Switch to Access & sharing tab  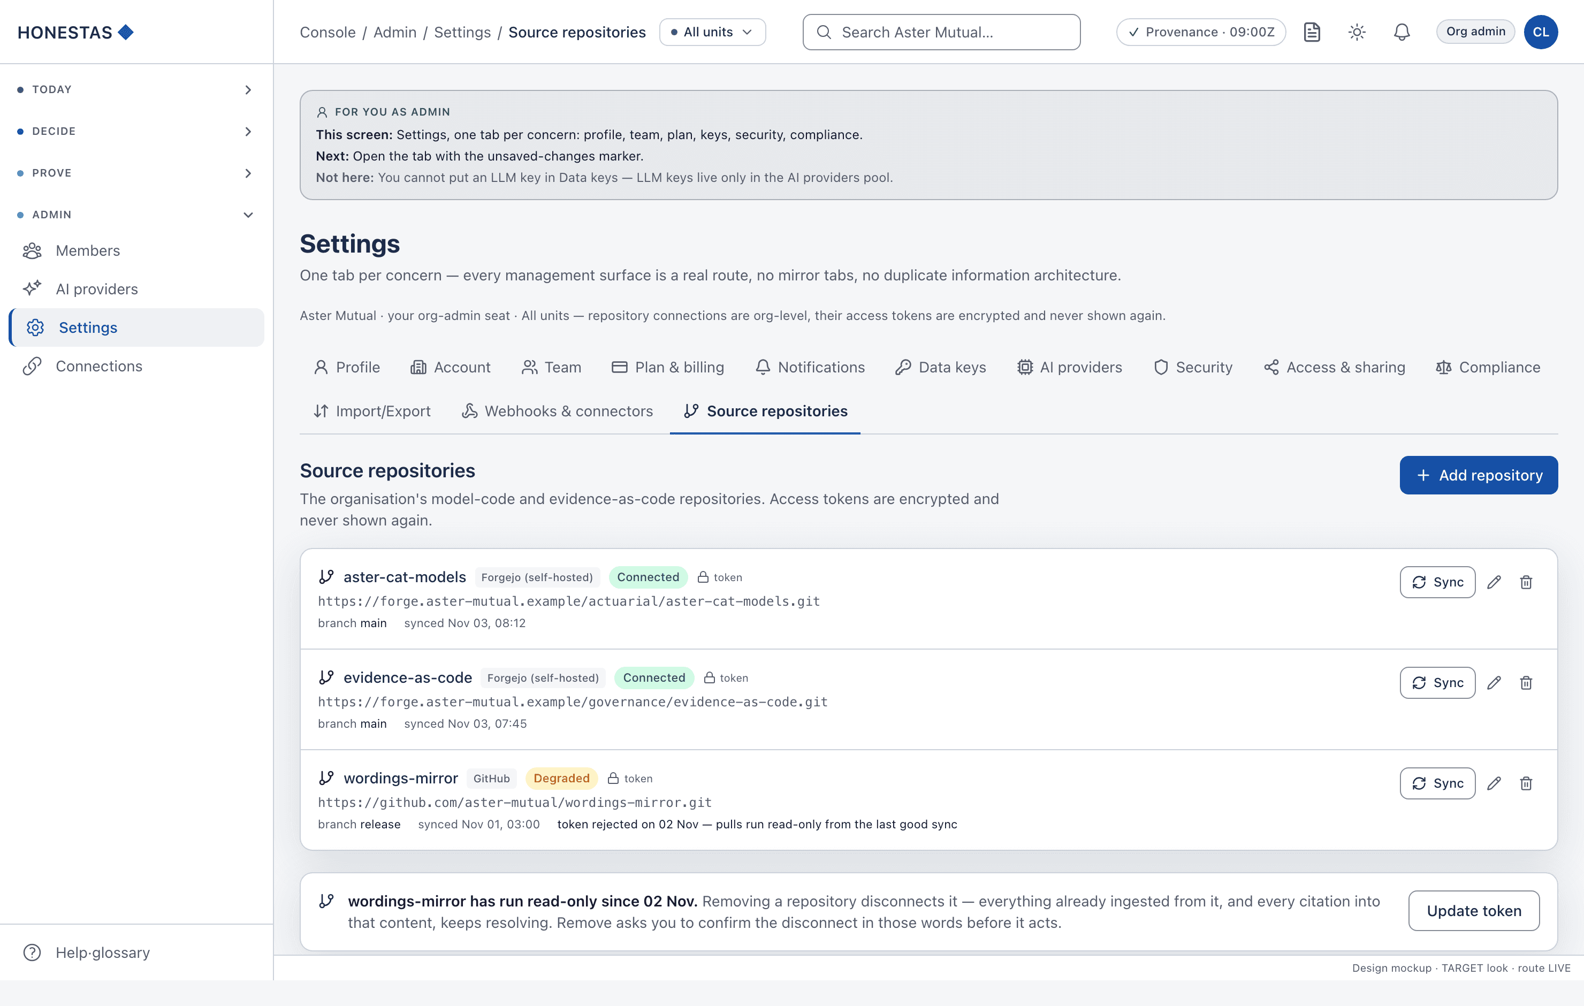1335,367
